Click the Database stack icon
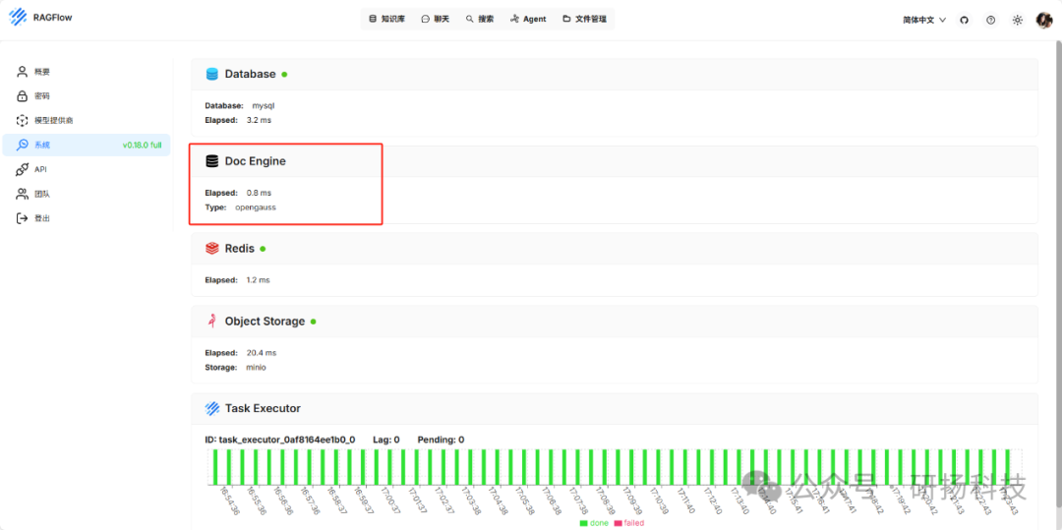 [212, 74]
